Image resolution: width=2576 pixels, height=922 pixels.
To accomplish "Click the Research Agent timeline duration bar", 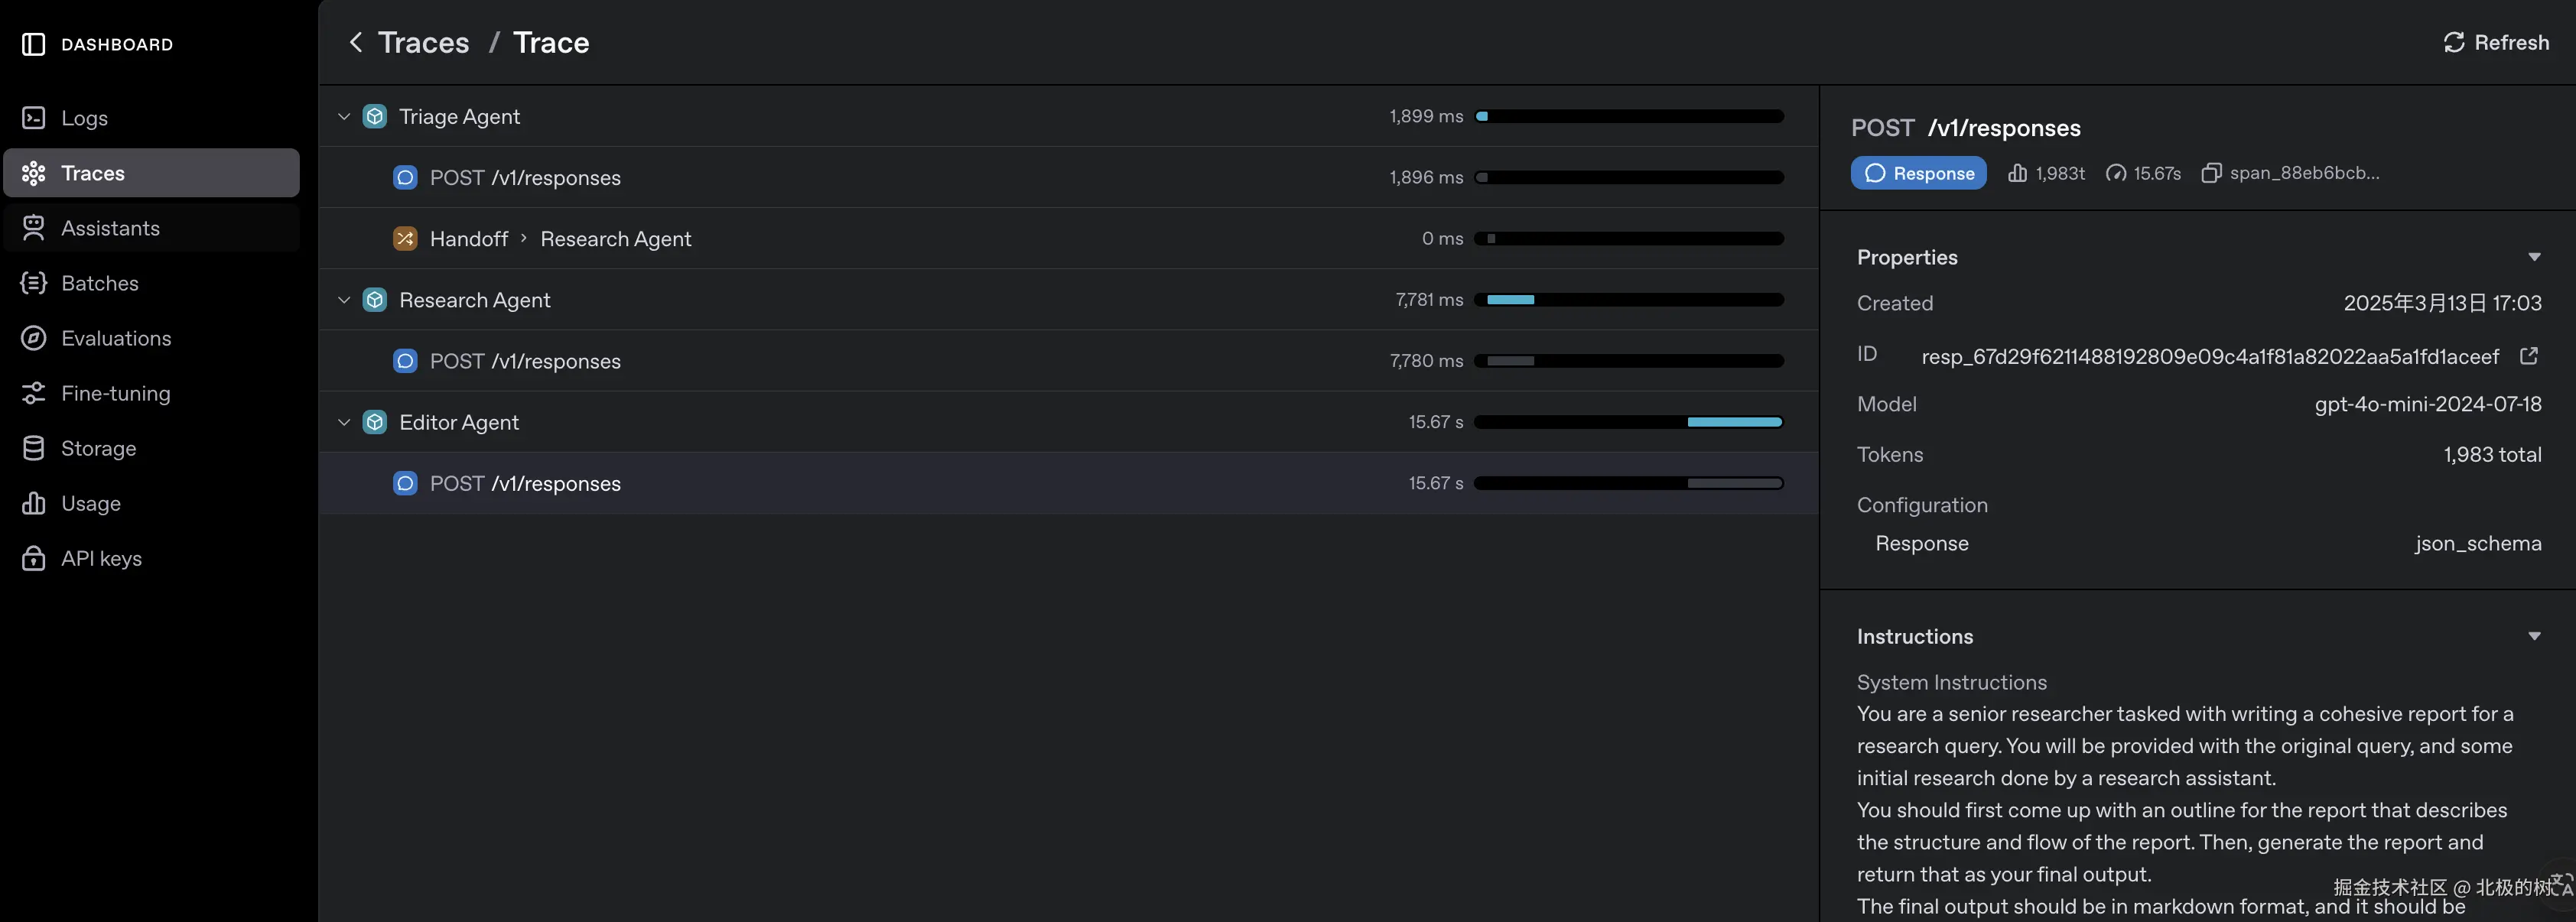I will tap(1510, 300).
